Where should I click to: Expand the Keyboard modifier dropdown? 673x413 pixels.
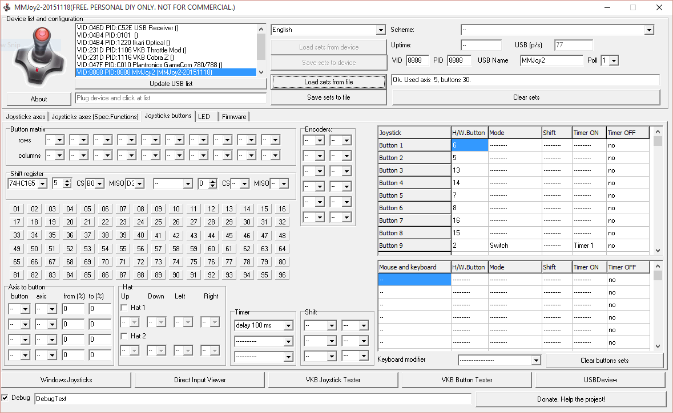[x=536, y=359]
